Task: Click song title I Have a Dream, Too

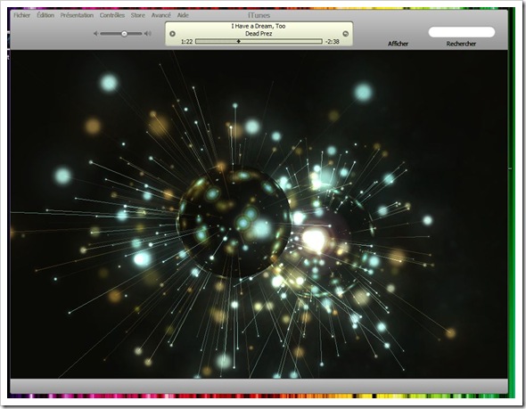Action: [x=259, y=26]
